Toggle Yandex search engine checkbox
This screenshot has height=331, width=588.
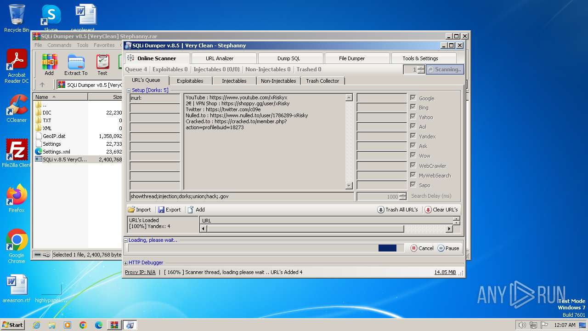point(413,136)
